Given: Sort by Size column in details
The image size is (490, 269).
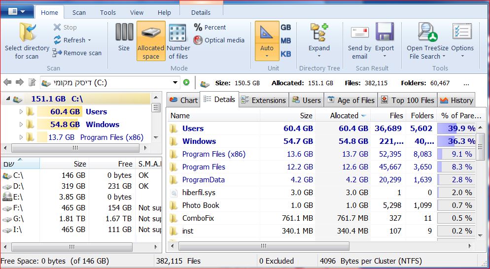Looking at the screenshot, I should 287,116.
